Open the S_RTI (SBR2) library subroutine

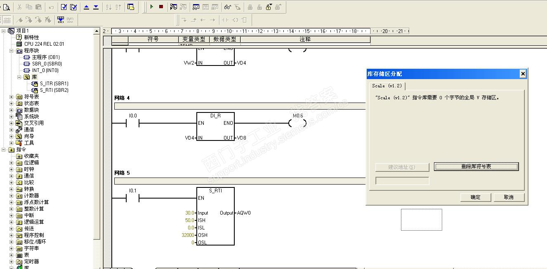[x=54, y=90]
